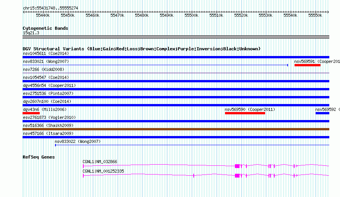Click the 55440k ruler position marker
The image size is (340, 197).
point(43,15)
